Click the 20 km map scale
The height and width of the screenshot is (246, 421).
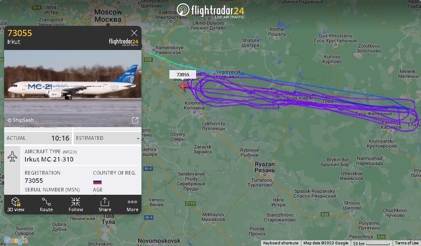(x=372, y=243)
